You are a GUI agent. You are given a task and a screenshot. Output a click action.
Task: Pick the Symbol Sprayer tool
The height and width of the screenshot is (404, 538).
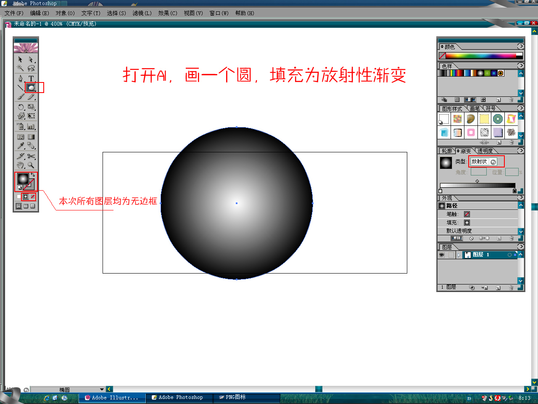coord(20,126)
